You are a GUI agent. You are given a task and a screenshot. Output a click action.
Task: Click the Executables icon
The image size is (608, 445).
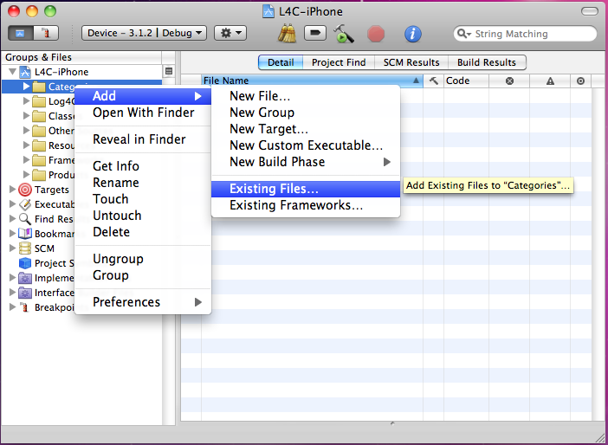coord(25,204)
